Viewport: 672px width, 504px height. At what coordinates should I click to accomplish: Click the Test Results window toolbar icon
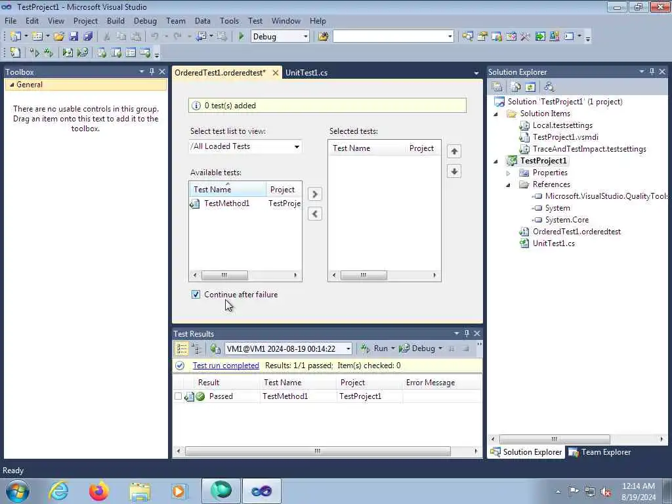pos(131,52)
